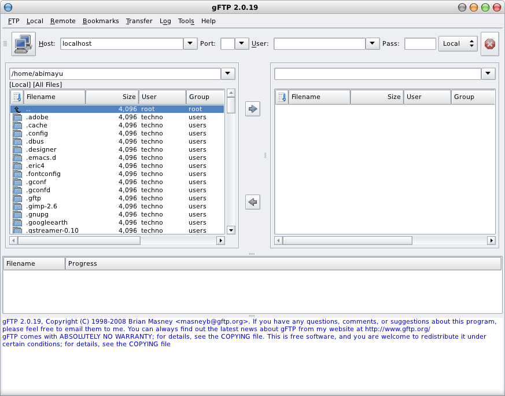Screen dimensions: 505x396
Task: Click remote list horizontal scroll left arrow
Action: click(279, 240)
